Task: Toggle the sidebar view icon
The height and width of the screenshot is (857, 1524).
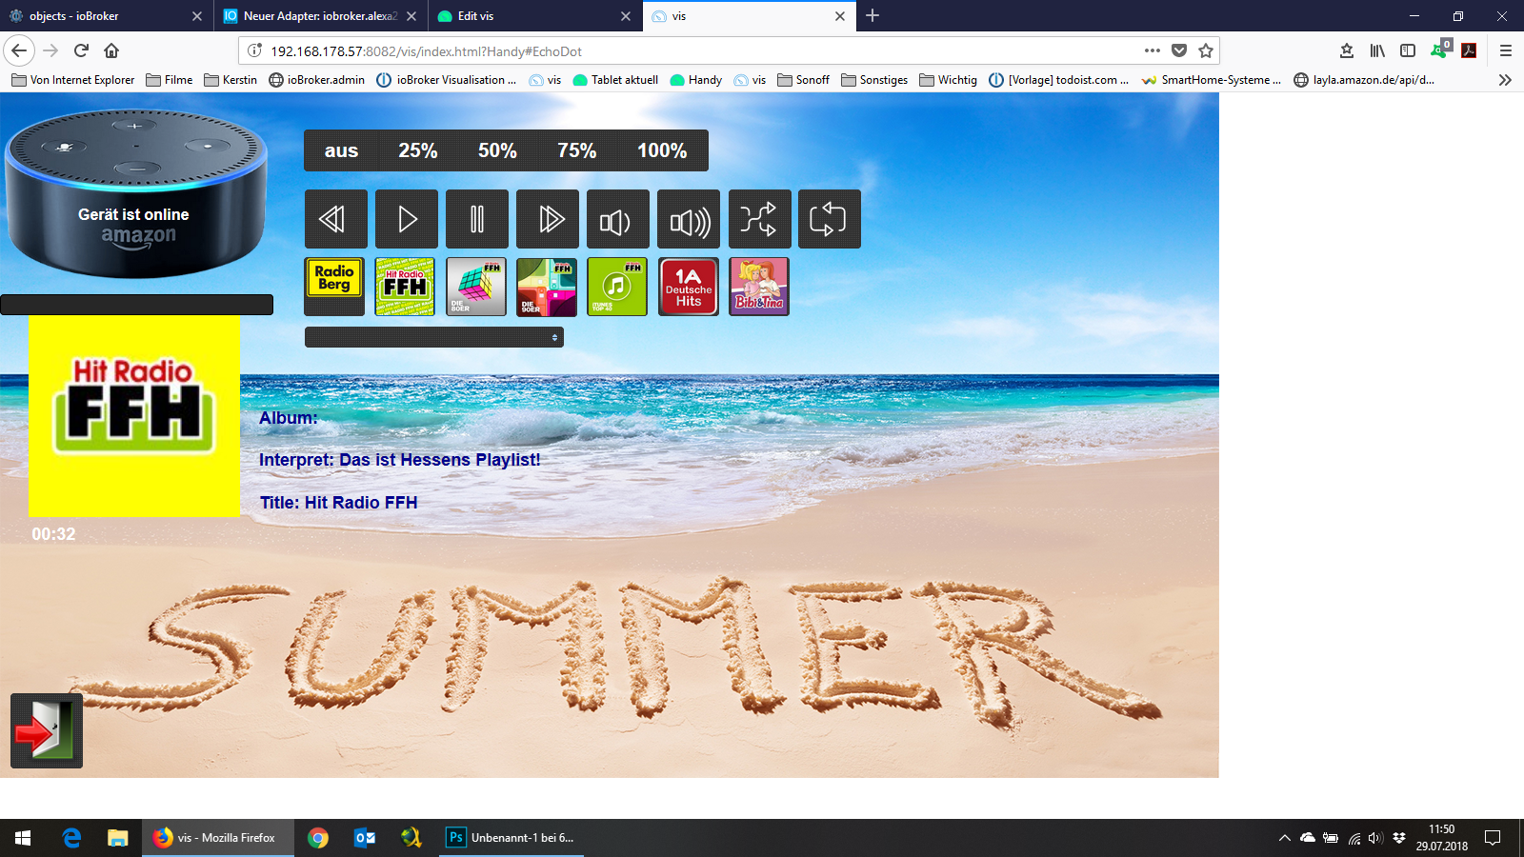Action: pos(1408,50)
